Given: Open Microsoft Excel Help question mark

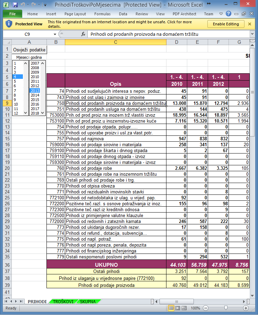Looking at the screenshot, I should tap(228, 14).
